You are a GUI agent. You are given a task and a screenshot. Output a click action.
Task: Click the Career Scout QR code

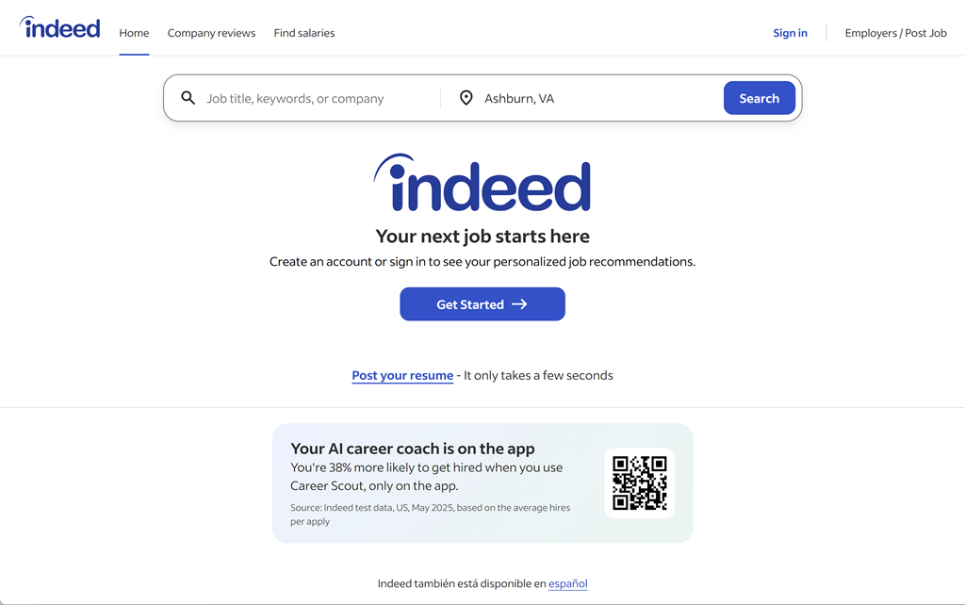[639, 482]
